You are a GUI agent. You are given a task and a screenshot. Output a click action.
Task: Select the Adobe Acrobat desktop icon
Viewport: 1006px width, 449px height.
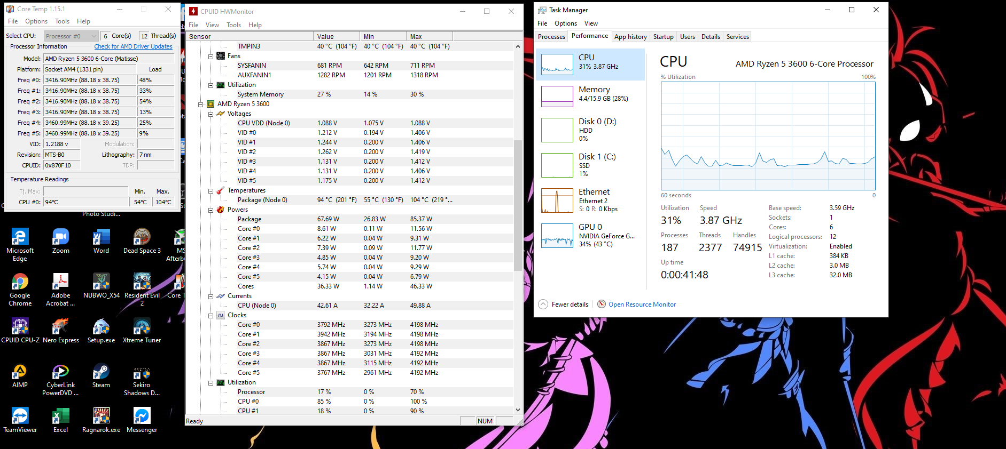click(x=60, y=290)
